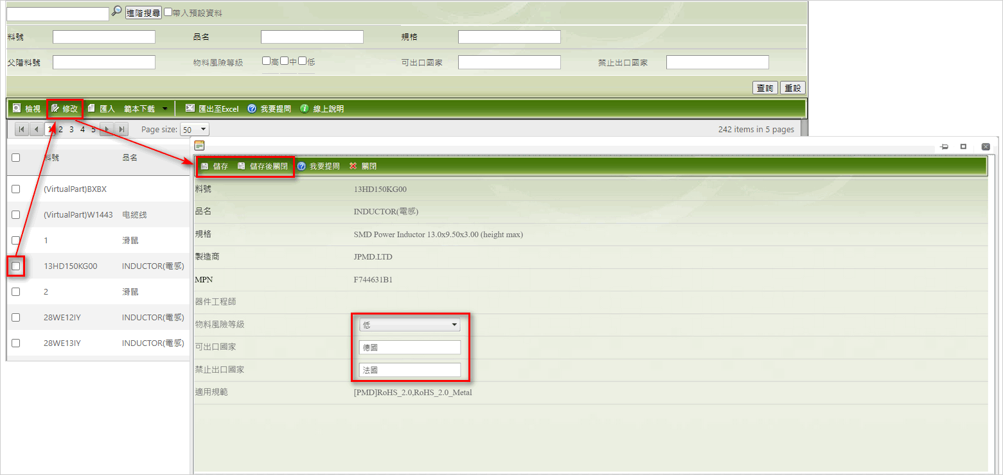Jump to page 3
1003x475 pixels.
(x=72, y=129)
